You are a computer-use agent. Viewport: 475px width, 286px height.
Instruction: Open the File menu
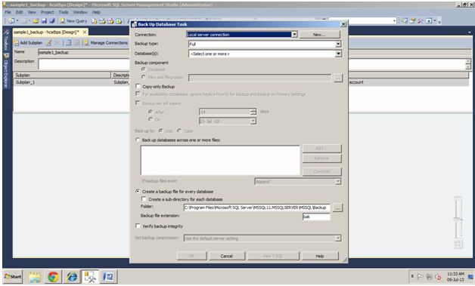click(x=8, y=12)
